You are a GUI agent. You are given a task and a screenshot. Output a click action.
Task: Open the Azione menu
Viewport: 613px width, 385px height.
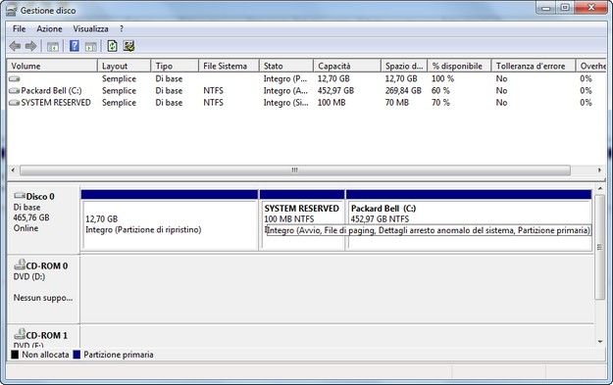click(x=49, y=28)
